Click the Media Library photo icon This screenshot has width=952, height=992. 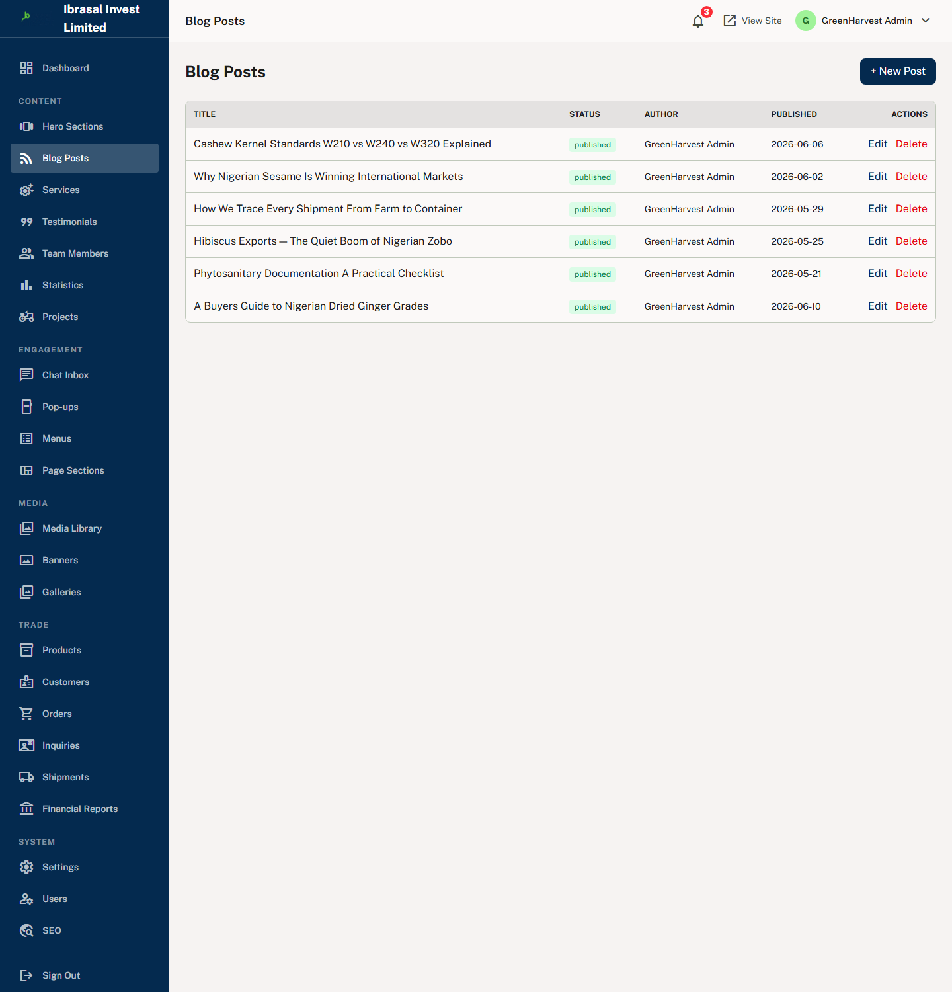click(x=26, y=528)
